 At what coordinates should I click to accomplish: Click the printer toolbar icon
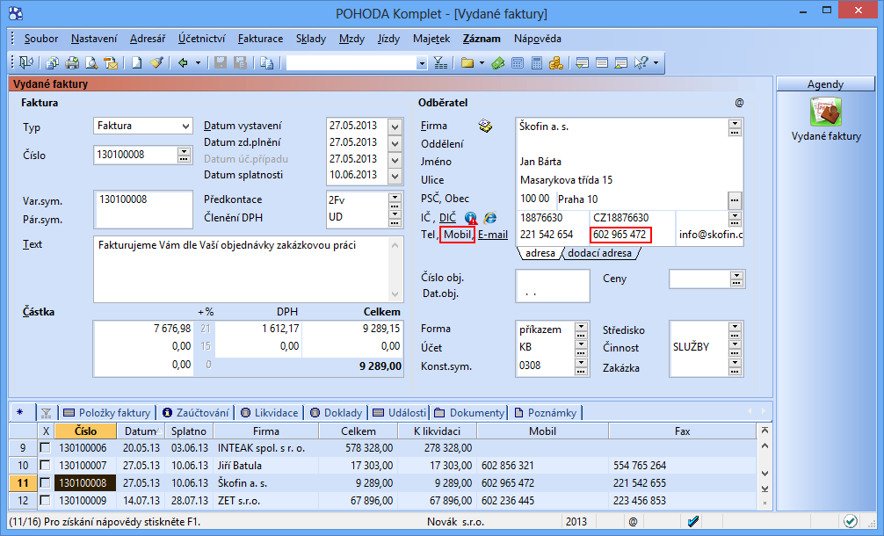coord(72,62)
